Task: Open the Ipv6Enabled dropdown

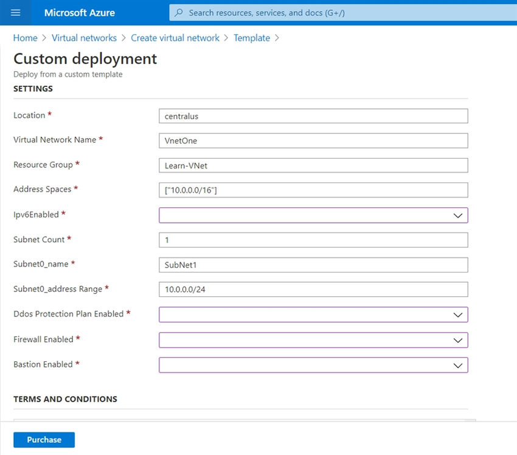Action: point(313,215)
